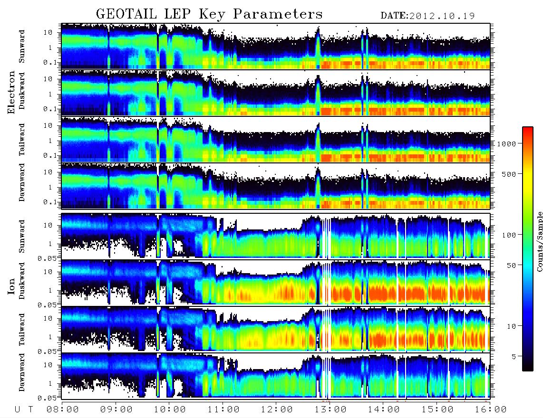Image resolution: width=543 pixels, height=418 pixels.
Task: Click inside the Ion Tailward spectrogram
Action: (x=276, y=329)
